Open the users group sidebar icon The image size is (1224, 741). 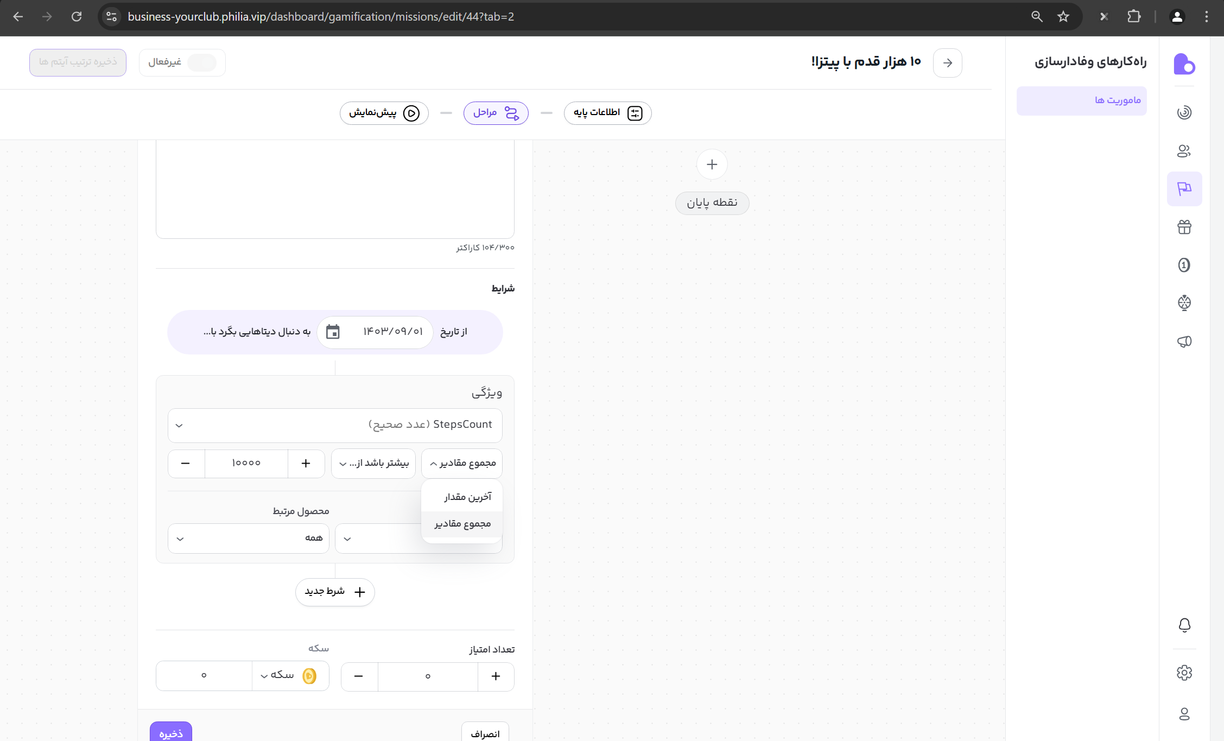pyautogui.click(x=1184, y=151)
